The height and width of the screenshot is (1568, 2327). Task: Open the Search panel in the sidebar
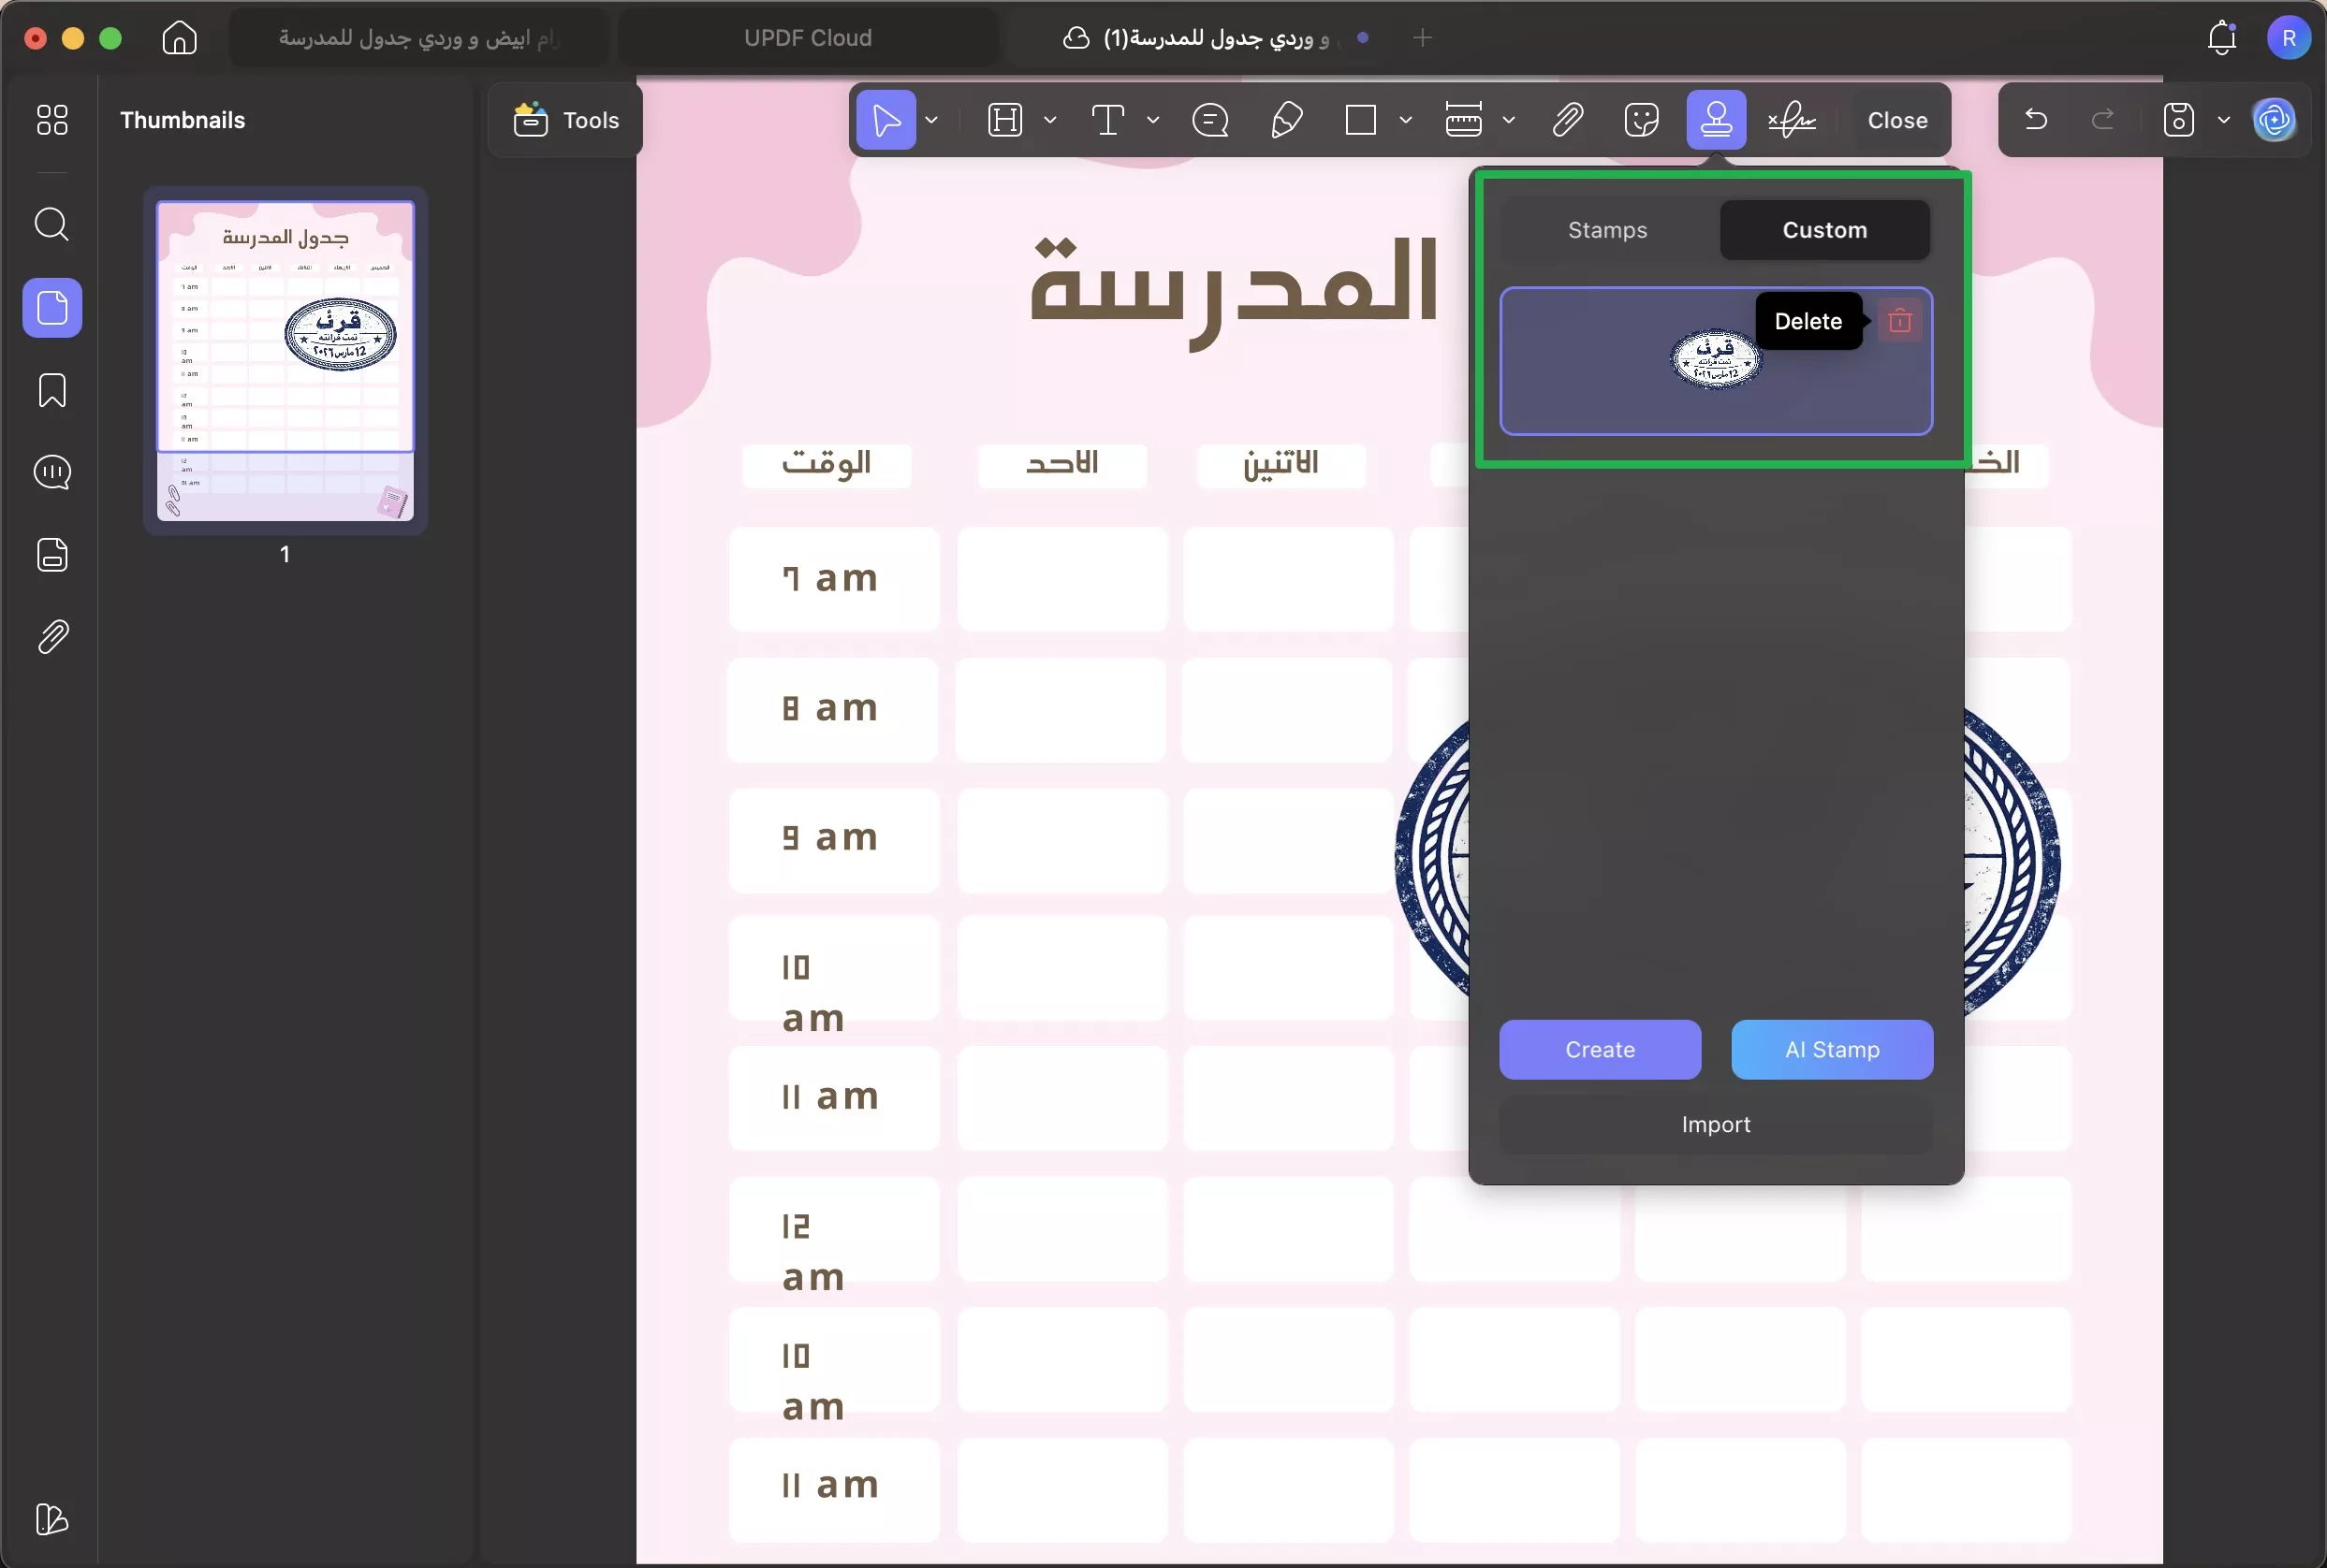pos(52,225)
